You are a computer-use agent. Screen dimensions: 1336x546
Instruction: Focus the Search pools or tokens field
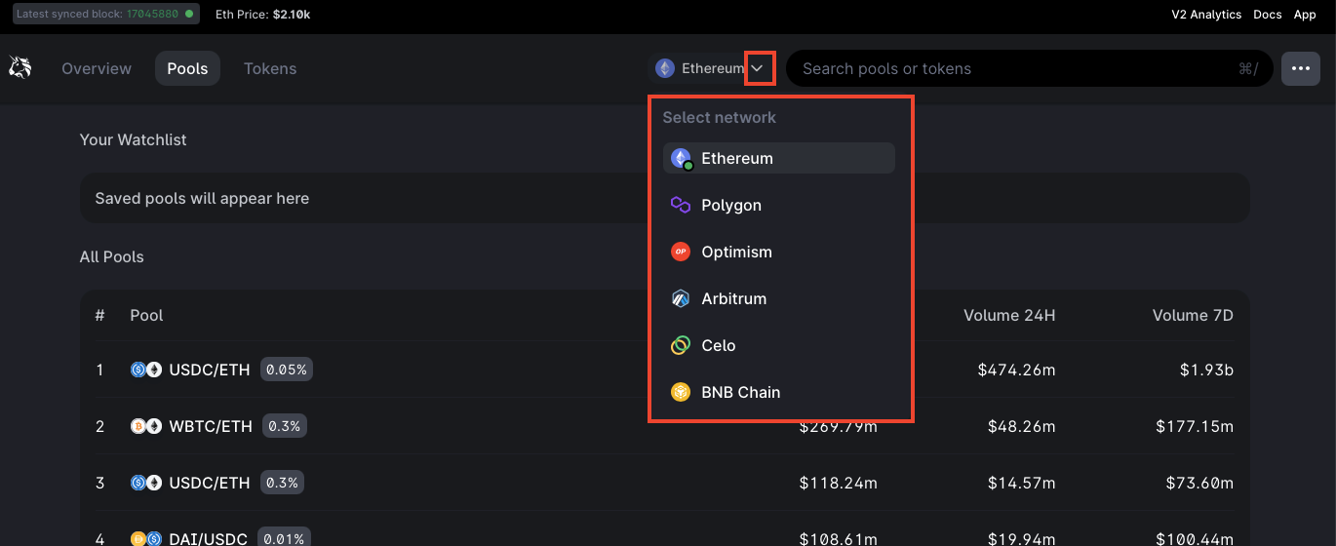[1014, 68]
